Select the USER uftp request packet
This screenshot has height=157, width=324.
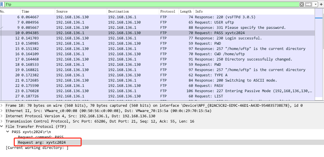pyautogui.click(x=155, y=22)
